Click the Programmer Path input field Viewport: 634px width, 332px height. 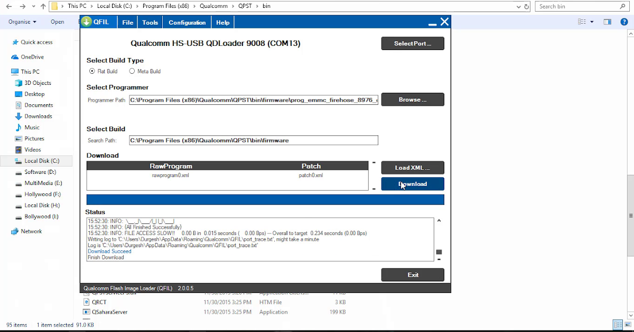pyautogui.click(x=254, y=100)
